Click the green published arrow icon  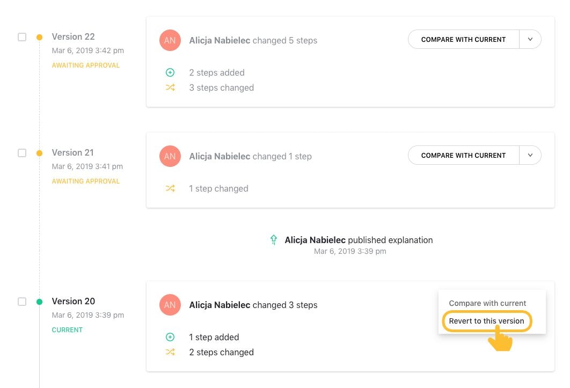coord(274,240)
